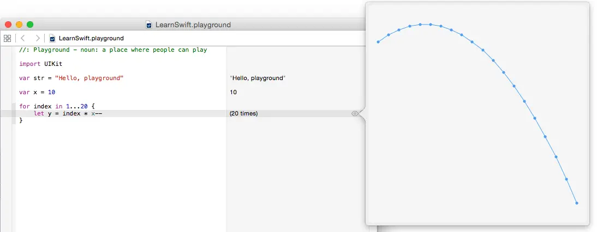The width and height of the screenshot is (597, 232).
Task: Click the LearnSwift.playground window title
Action: pos(193,25)
